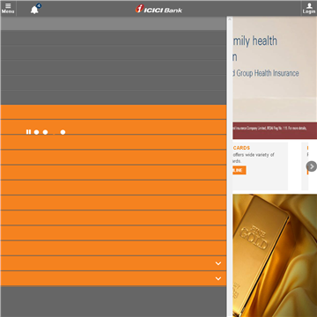
Task: Select the first slideshow indicator dot
Action: tap(36, 132)
